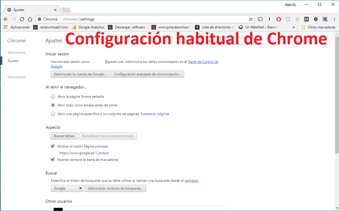Click the 'Otros usuarios' heading

59,201
